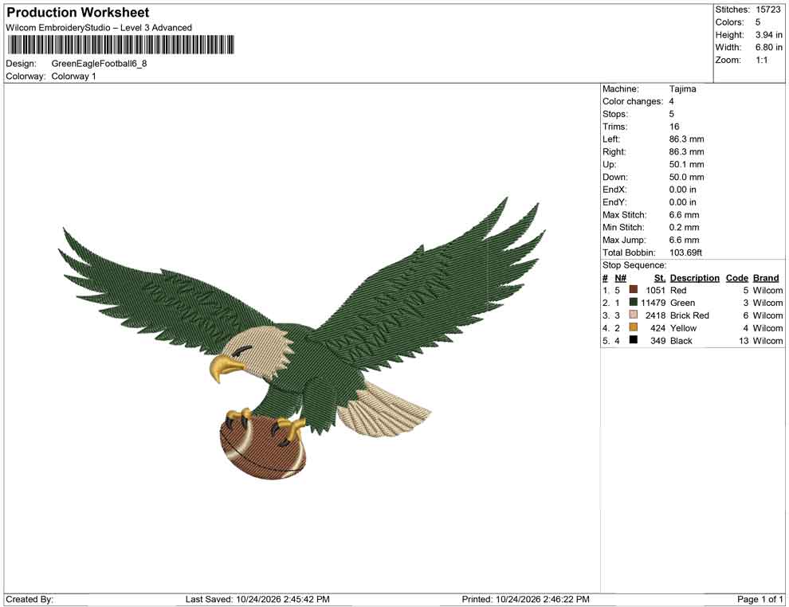Click the Machine value "Tajima"
Screen dimensions: 789x607
tap(683, 89)
